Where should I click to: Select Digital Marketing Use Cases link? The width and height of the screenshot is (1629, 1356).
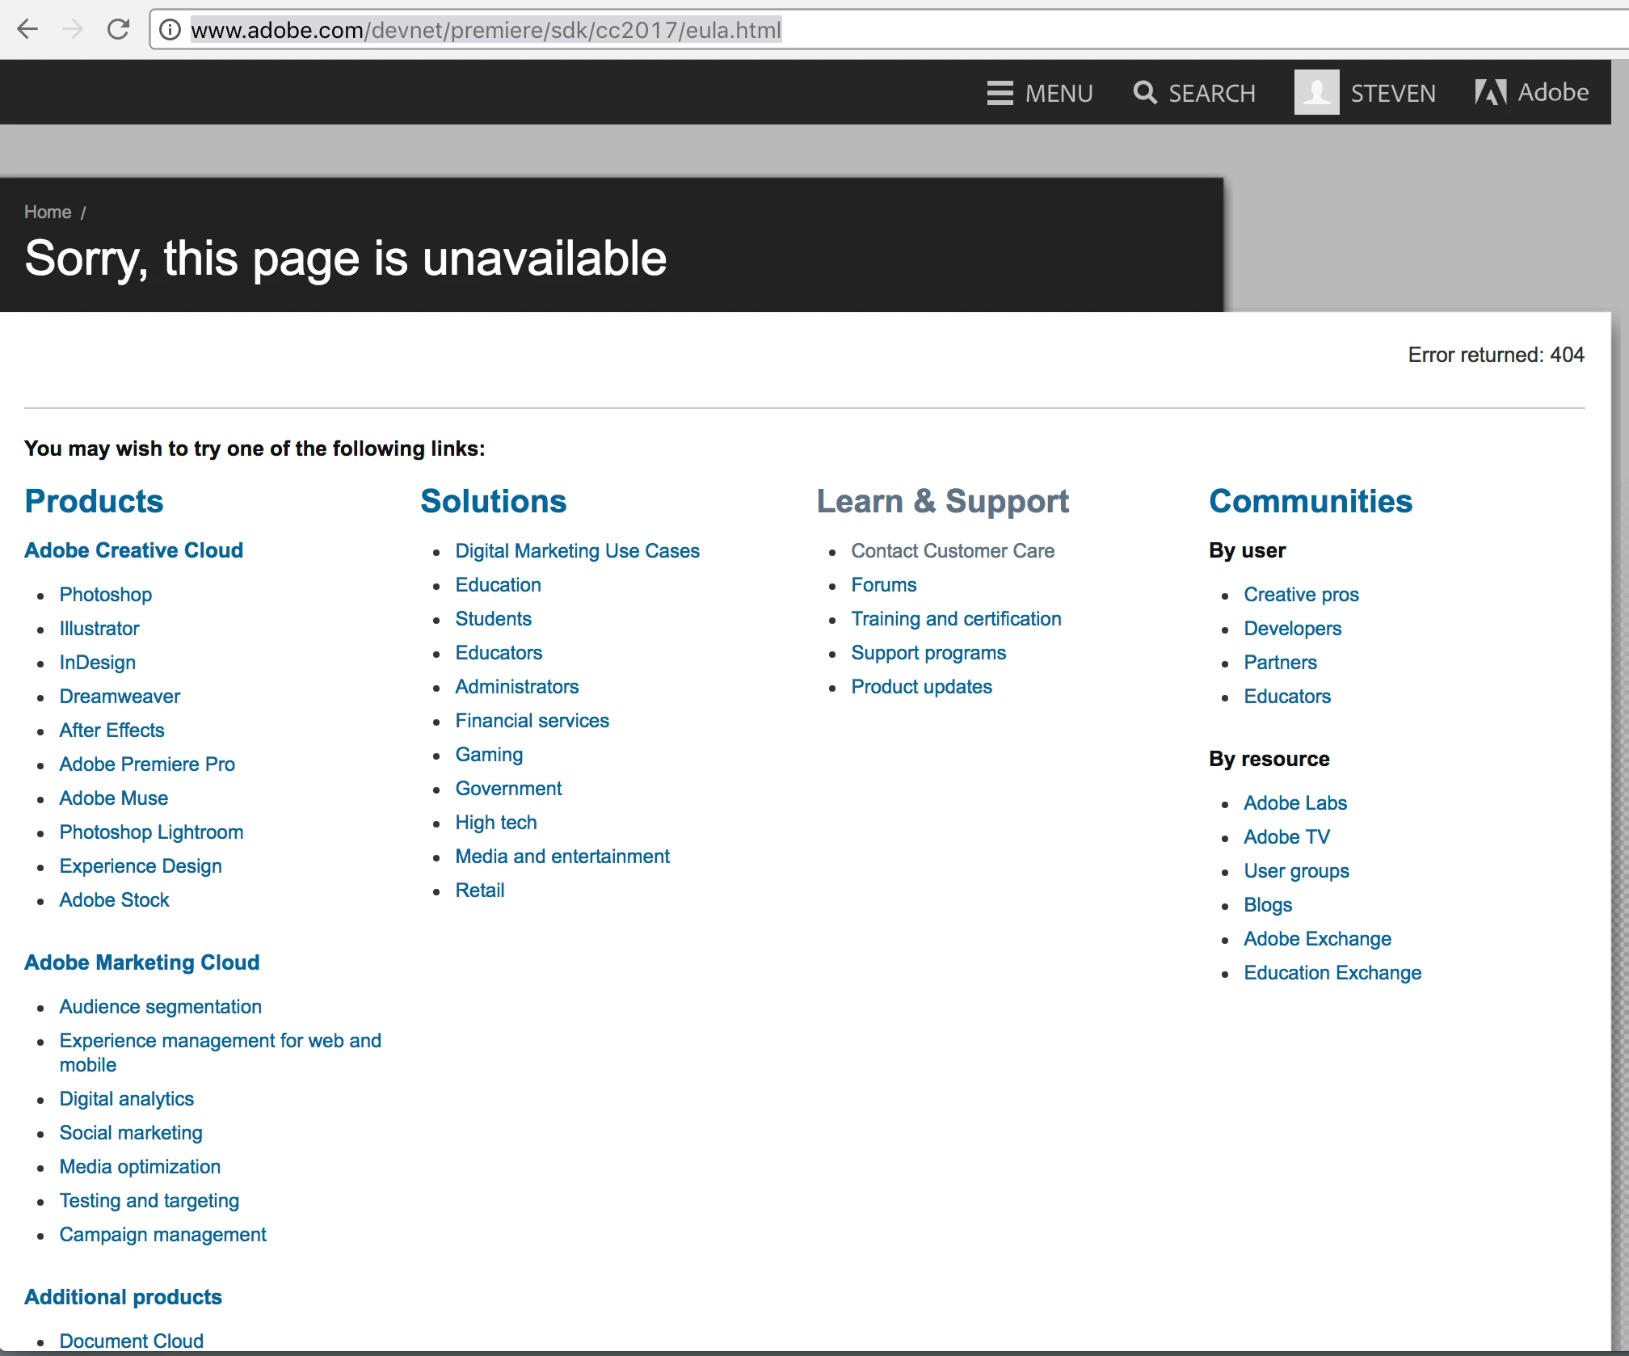tap(577, 550)
